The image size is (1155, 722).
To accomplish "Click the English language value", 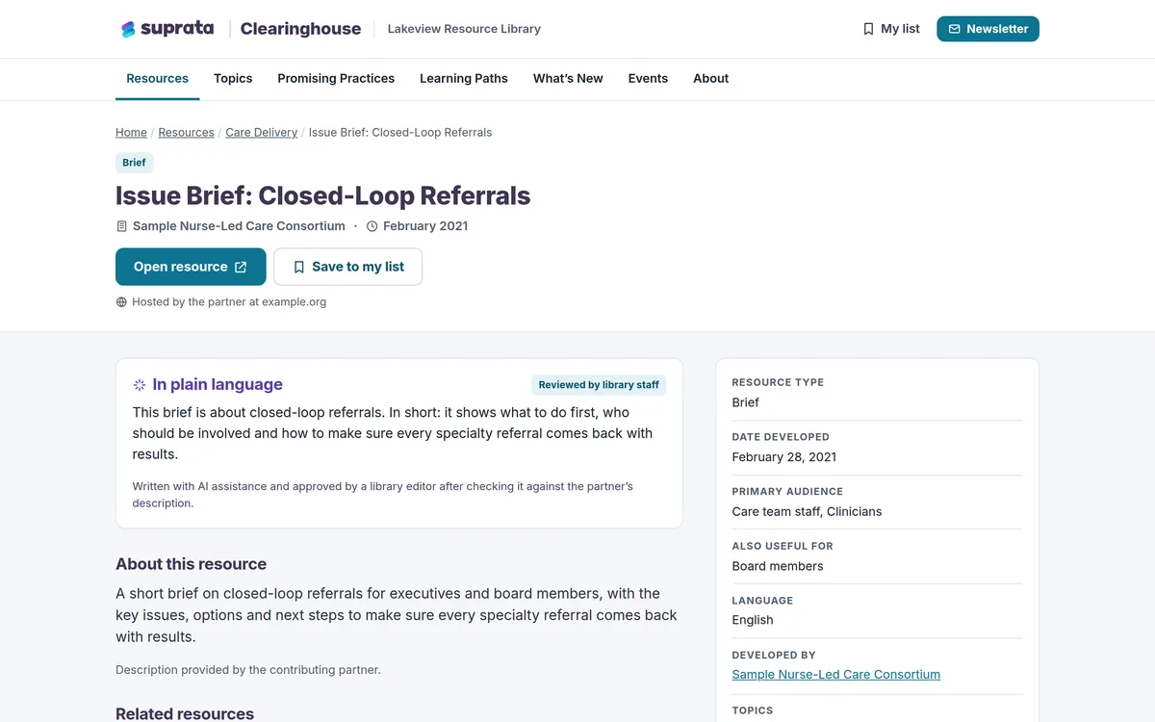I will coord(753,621).
